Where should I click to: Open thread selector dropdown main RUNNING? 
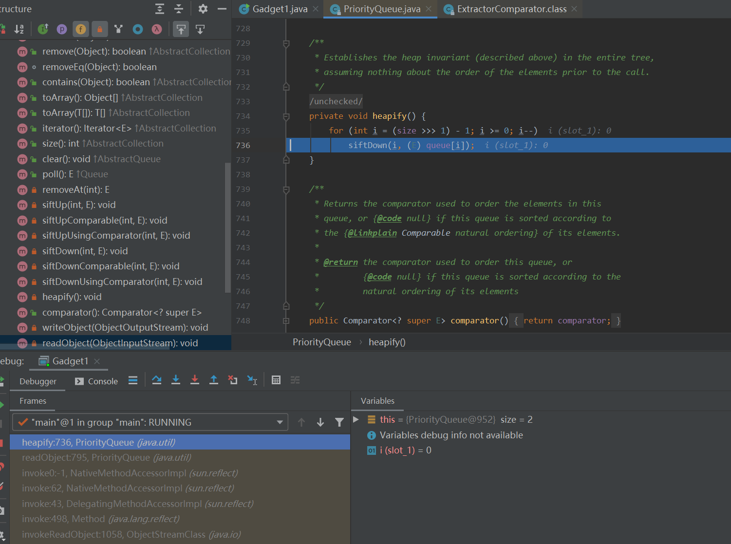150,422
